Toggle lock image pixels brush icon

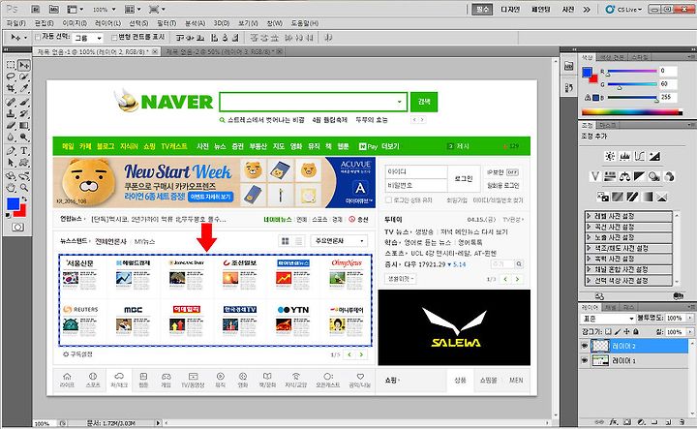[618, 331]
